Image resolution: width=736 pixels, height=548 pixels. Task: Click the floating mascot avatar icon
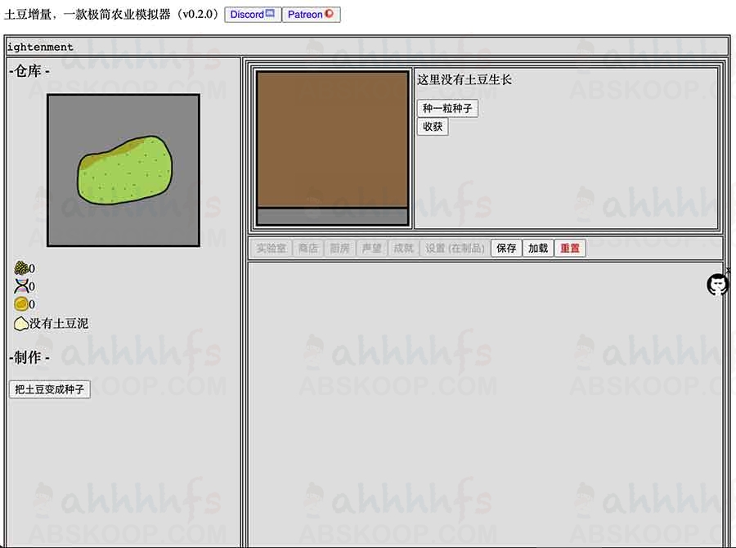click(717, 284)
